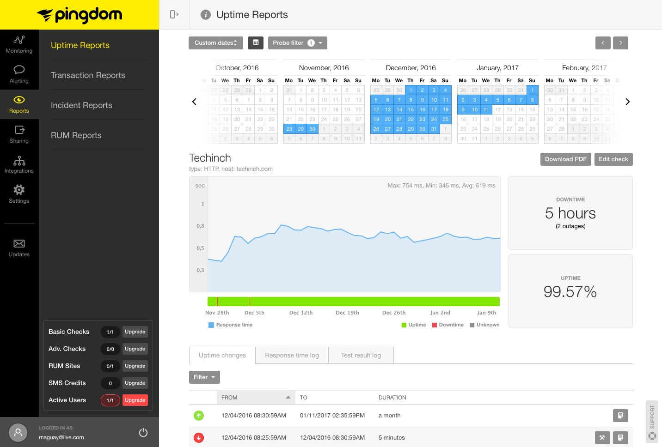The image size is (662, 447).
Task: Open the Monitoring section icon
Action: 19,40
